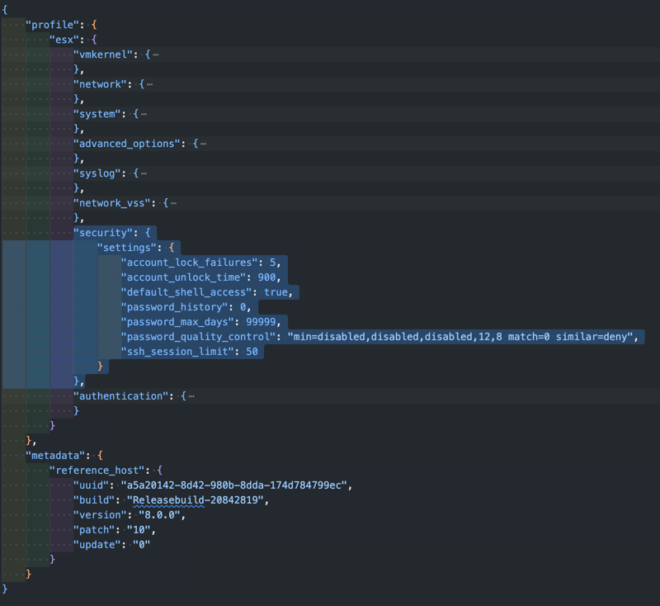Click the "patch" key
This screenshot has width=660, height=606.
click(x=94, y=530)
